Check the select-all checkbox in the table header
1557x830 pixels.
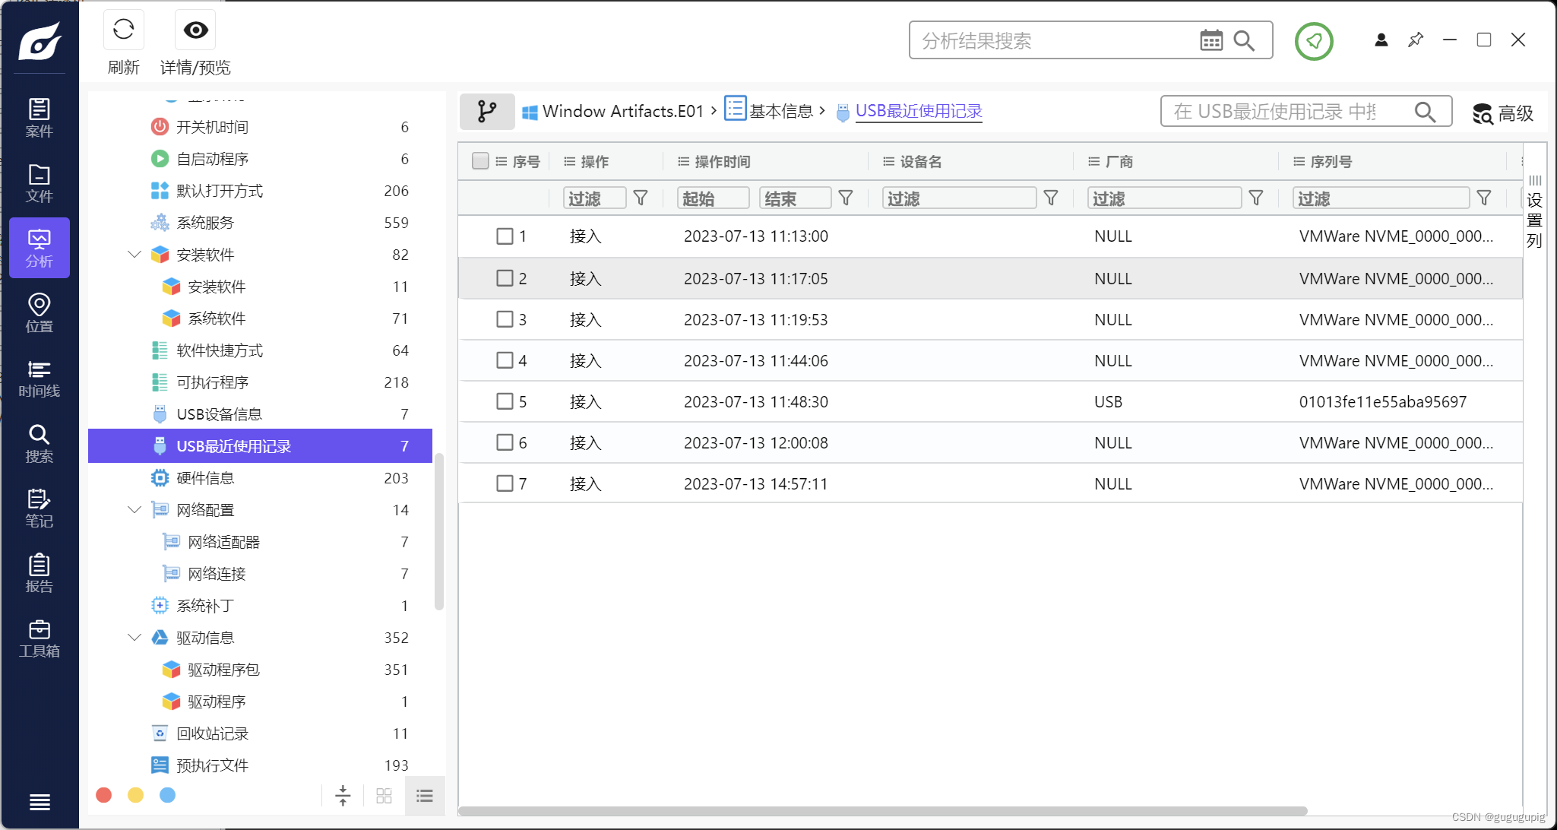pyautogui.click(x=479, y=161)
